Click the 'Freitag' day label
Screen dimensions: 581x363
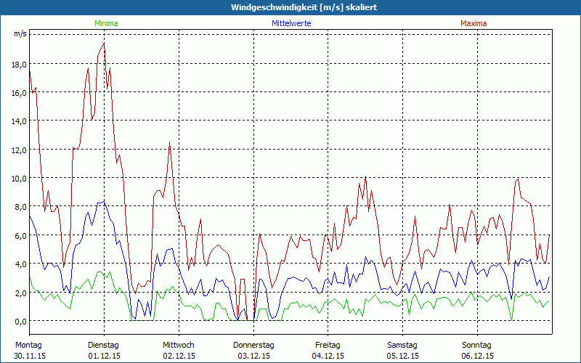[x=328, y=346]
